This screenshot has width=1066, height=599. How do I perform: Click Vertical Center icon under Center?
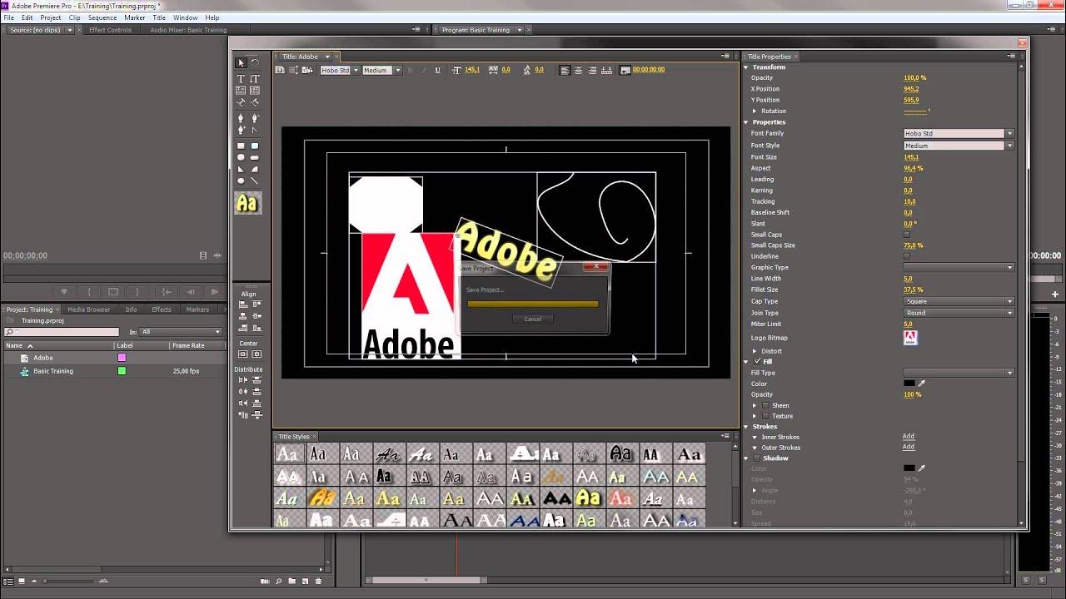click(x=243, y=354)
